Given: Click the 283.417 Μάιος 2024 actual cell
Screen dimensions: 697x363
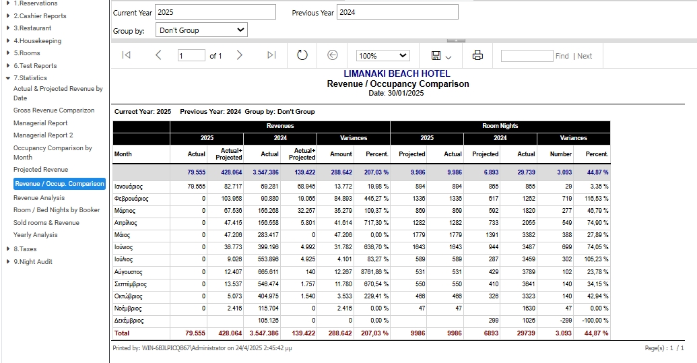Looking at the screenshot, I should (269, 234).
